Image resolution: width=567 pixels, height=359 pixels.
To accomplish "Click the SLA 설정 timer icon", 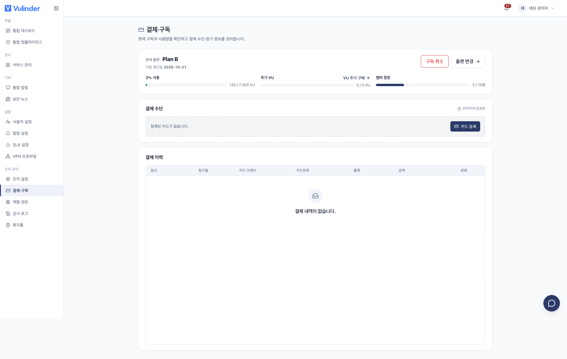I will [8, 145].
